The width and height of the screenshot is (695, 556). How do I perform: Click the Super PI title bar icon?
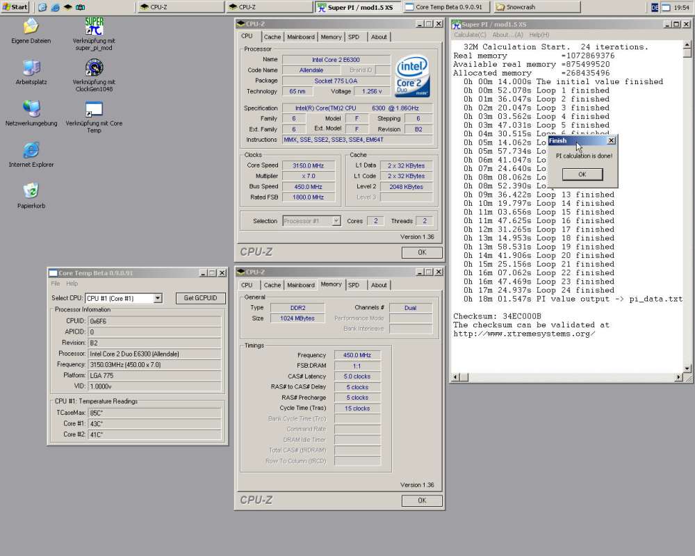(x=456, y=24)
